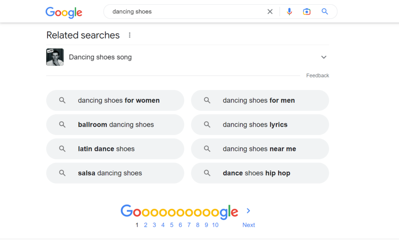Viewport: 399px width, 240px height.
Task: Open the Feedback link
Action: click(x=317, y=75)
